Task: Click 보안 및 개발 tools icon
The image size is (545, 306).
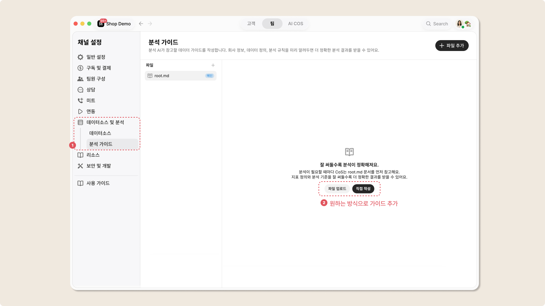Action: pyautogui.click(x=80, y=166)
